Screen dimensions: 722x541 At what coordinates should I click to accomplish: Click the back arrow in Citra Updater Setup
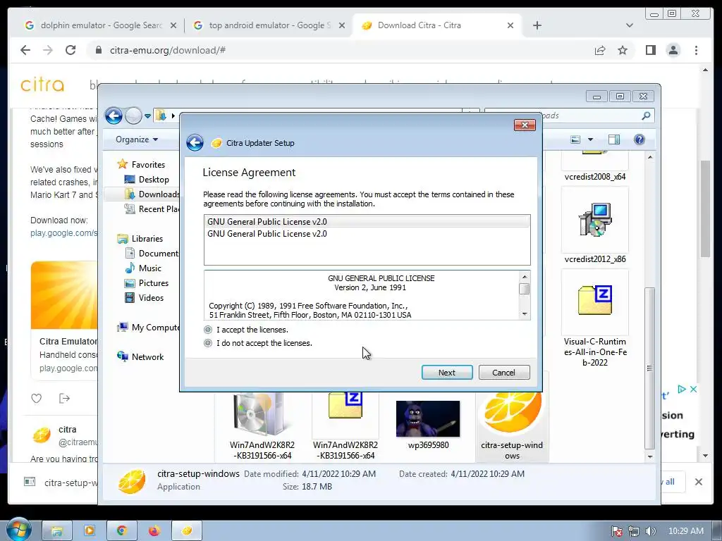click(195, 142)
